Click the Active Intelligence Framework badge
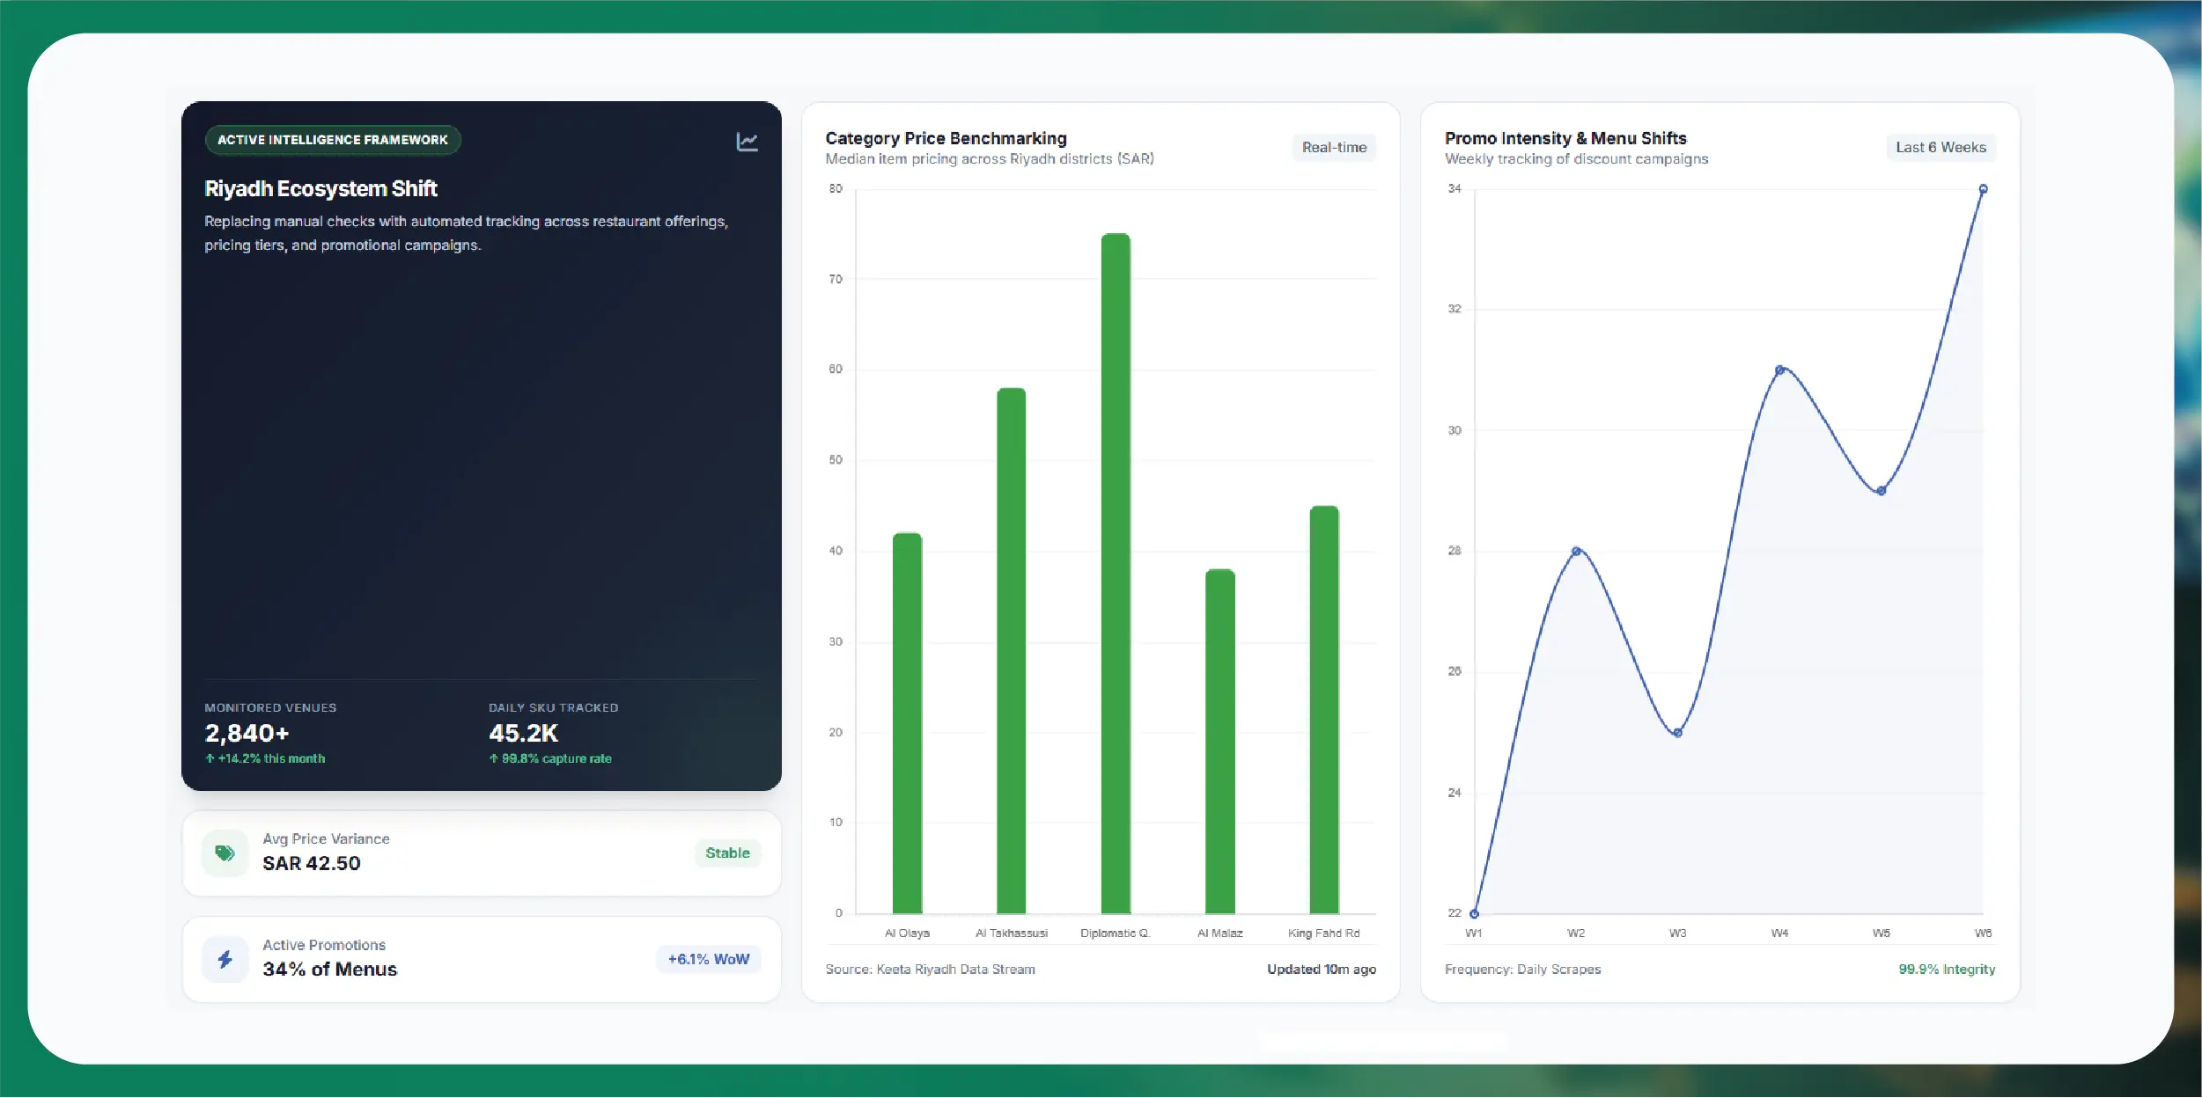The image size is (2202, 1098). (333, 140)
